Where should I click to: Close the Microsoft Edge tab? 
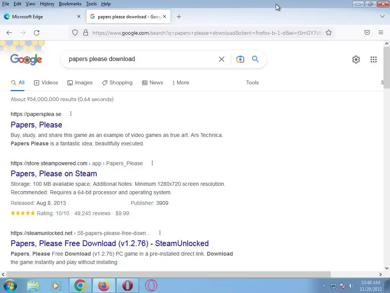coord(79,16)
